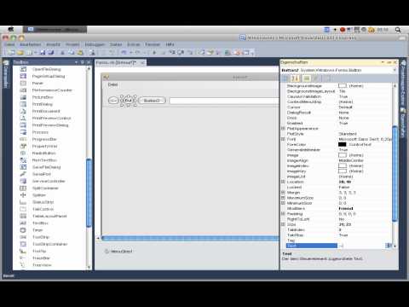Click the Properties vertical scrollbar thumb
This screenshot has width=409, height=307.
(395, 173)
